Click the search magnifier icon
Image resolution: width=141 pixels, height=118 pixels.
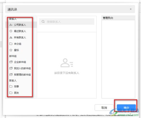tap(43, 22)
